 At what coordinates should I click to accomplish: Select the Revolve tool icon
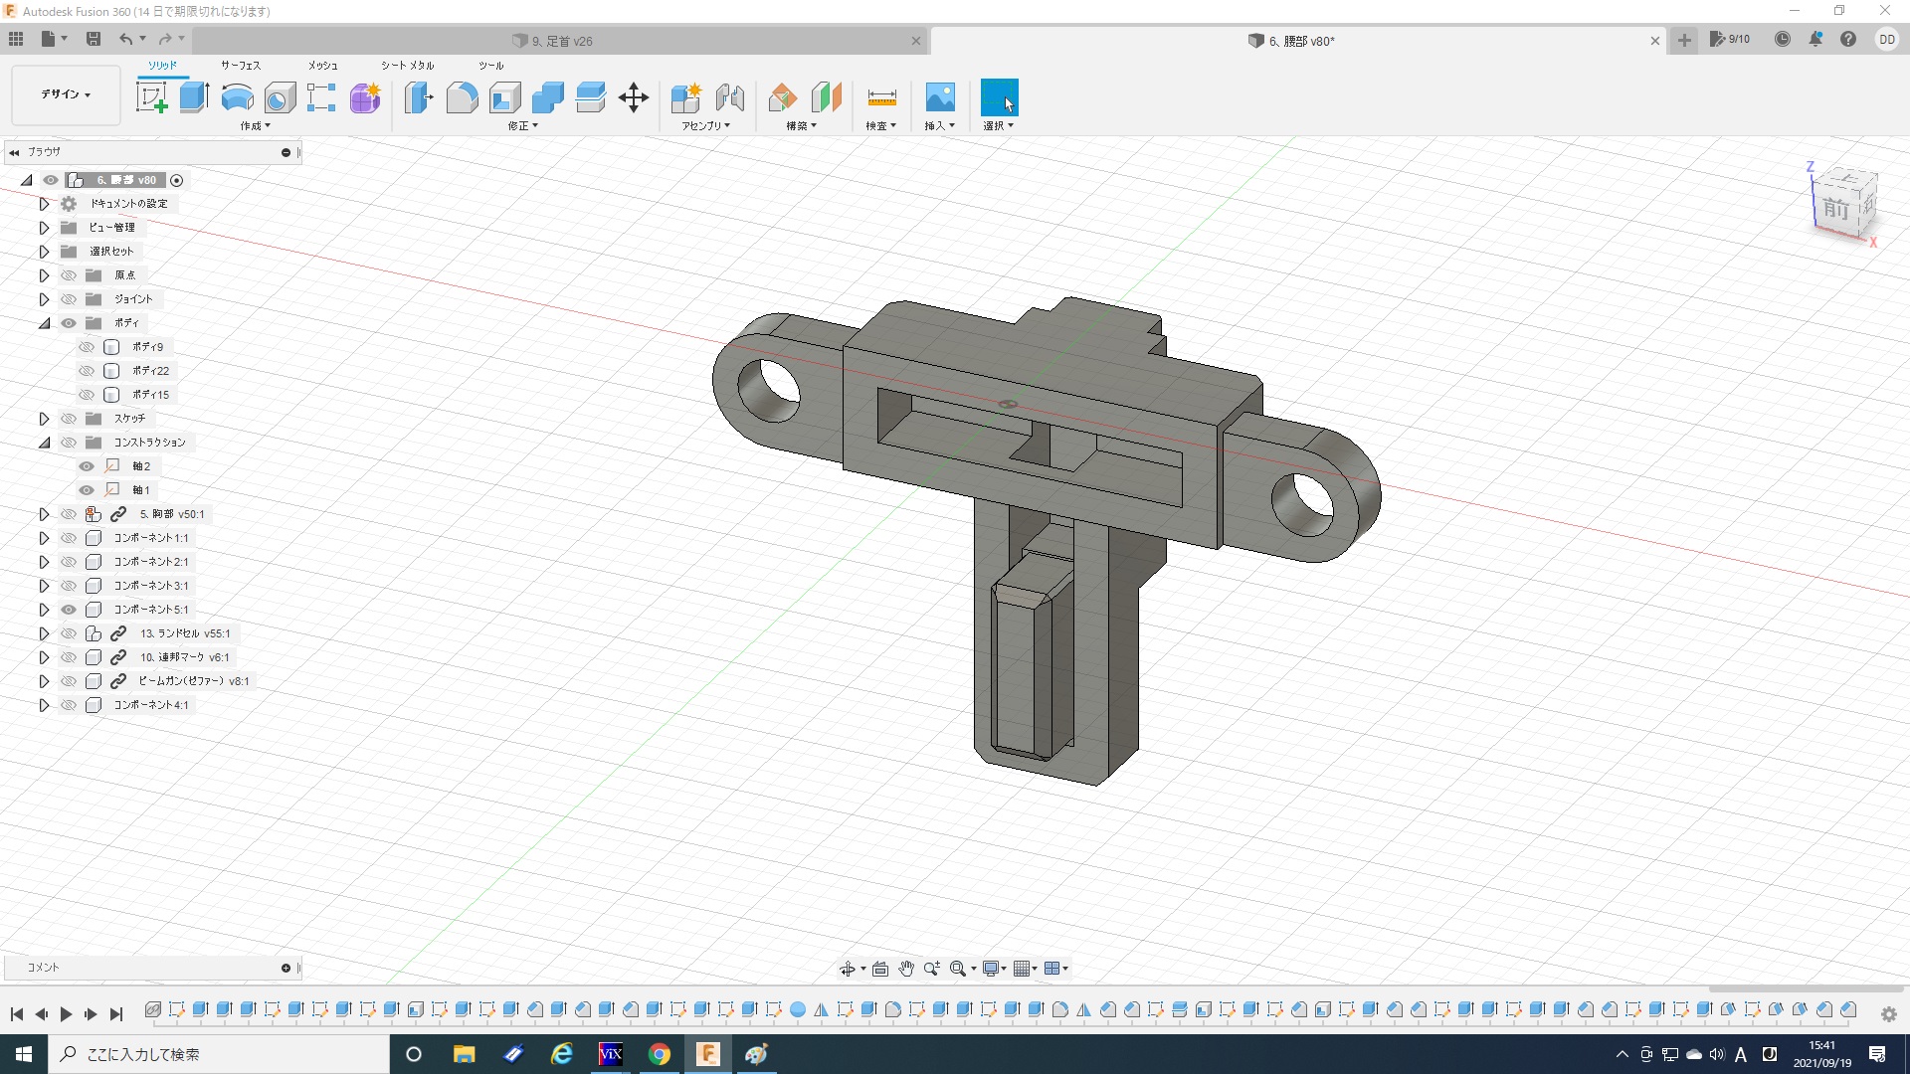237,97
